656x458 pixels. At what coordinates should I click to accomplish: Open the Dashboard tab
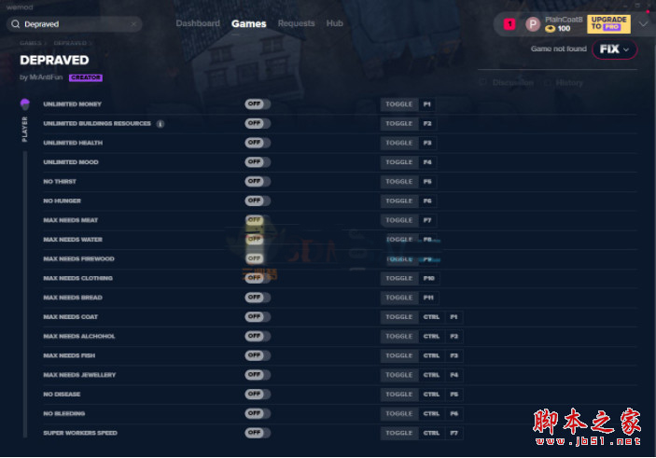click(x=198, y=23)
